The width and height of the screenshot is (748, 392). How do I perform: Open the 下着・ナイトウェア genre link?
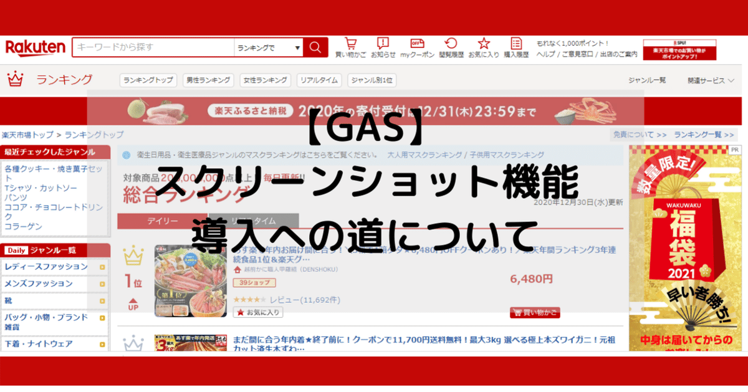point(39,344)
